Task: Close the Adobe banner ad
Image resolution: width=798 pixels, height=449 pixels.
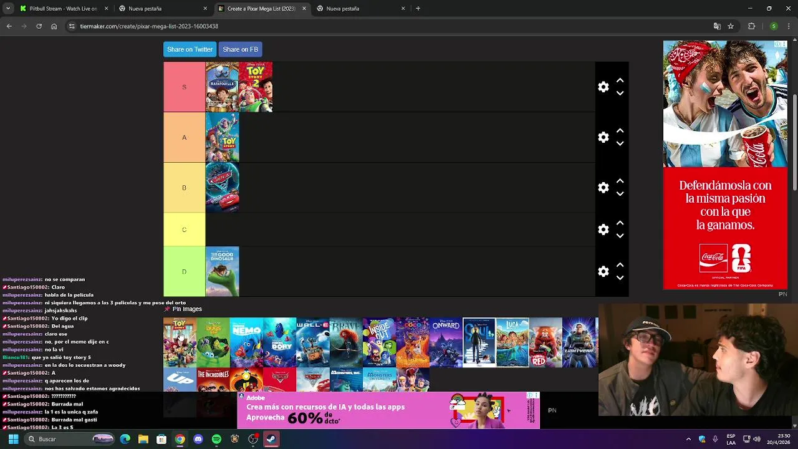Action: [536, 395]
